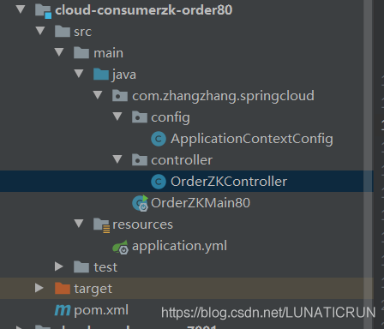
Task: Collapse the src folder arrow
Action: pyautogui.click(x=40, y=31)
